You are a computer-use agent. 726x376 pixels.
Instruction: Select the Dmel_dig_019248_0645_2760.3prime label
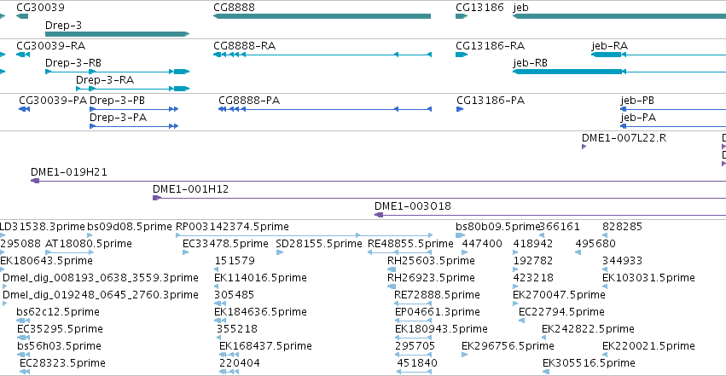101,295
